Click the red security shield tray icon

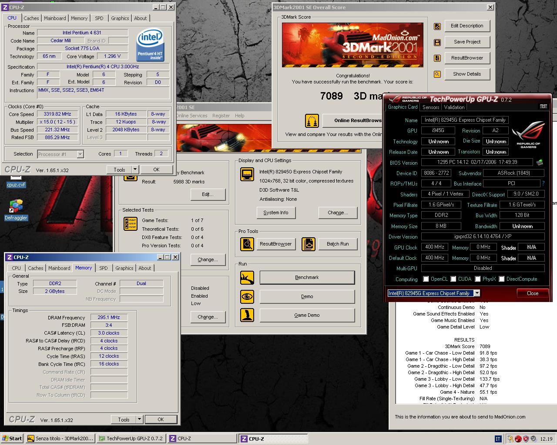pyautogui.click(x=526, y=439)
